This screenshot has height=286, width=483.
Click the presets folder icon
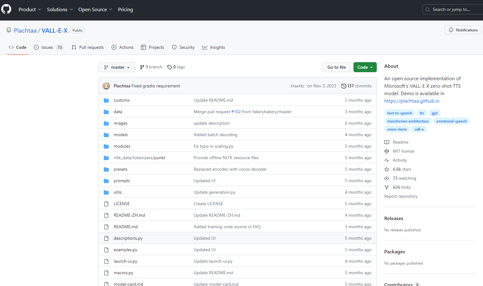(106, 169)
